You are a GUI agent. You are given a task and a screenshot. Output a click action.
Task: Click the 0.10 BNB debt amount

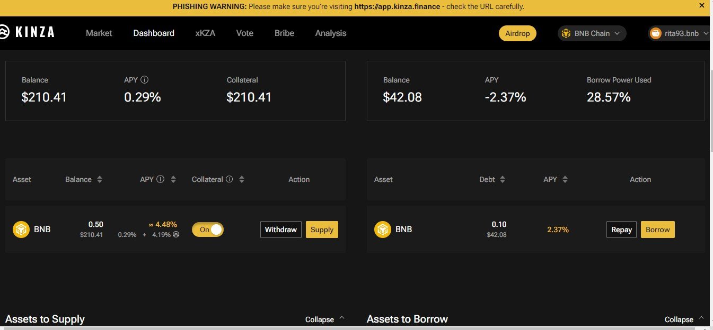[499, 224]
